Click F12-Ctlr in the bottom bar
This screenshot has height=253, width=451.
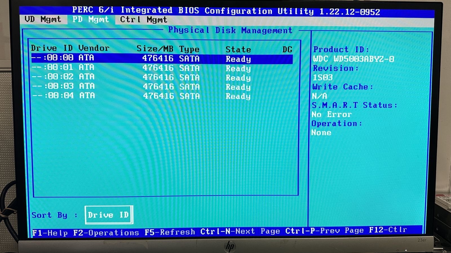pyautogui.click(x=388, y=230)
